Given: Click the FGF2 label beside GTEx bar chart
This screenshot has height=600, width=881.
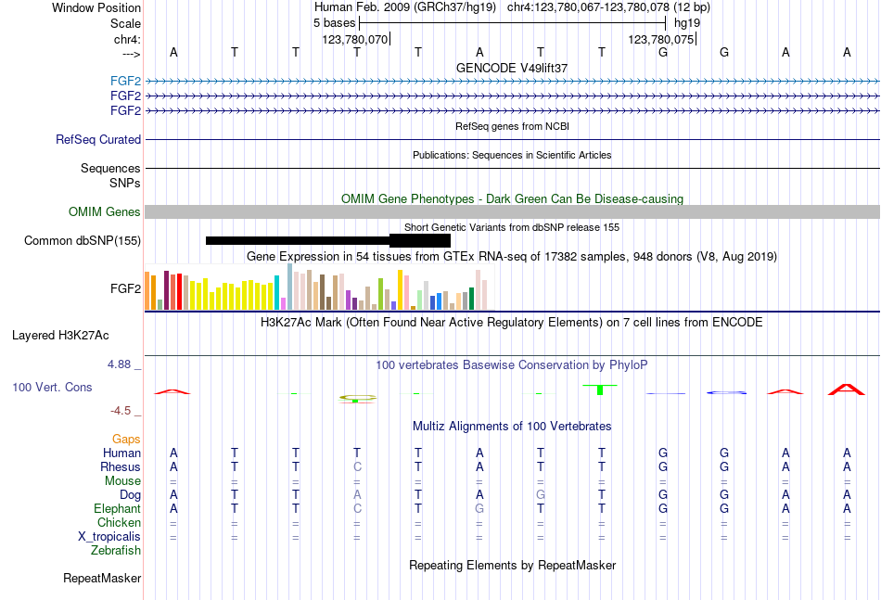Looking at the screenshot, I should 125,288.
